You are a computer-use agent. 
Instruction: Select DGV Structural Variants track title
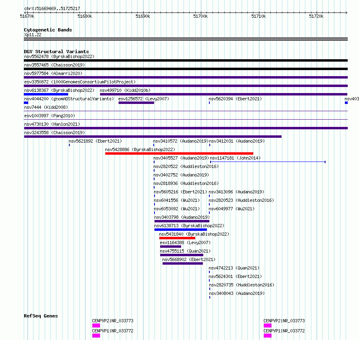click(56, 52)
